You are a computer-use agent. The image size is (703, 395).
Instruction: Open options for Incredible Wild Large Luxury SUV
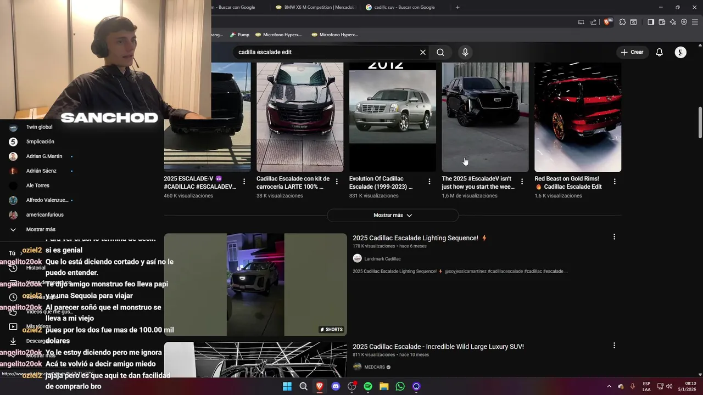point(614,346)
